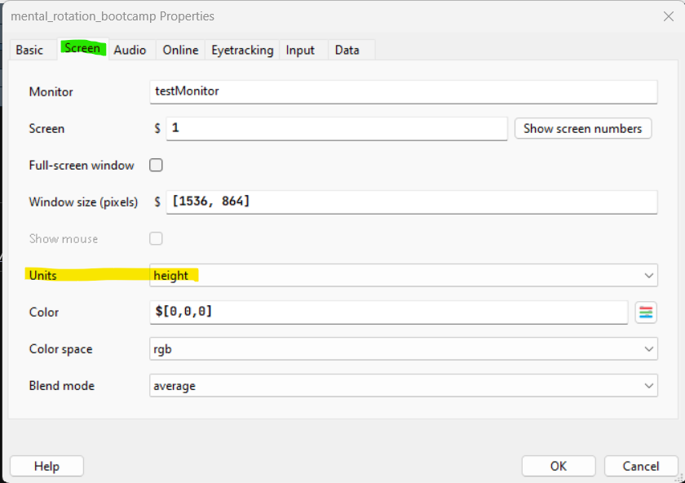Click the Window size pixels input field
685x483 pixels.
(412, 202)
